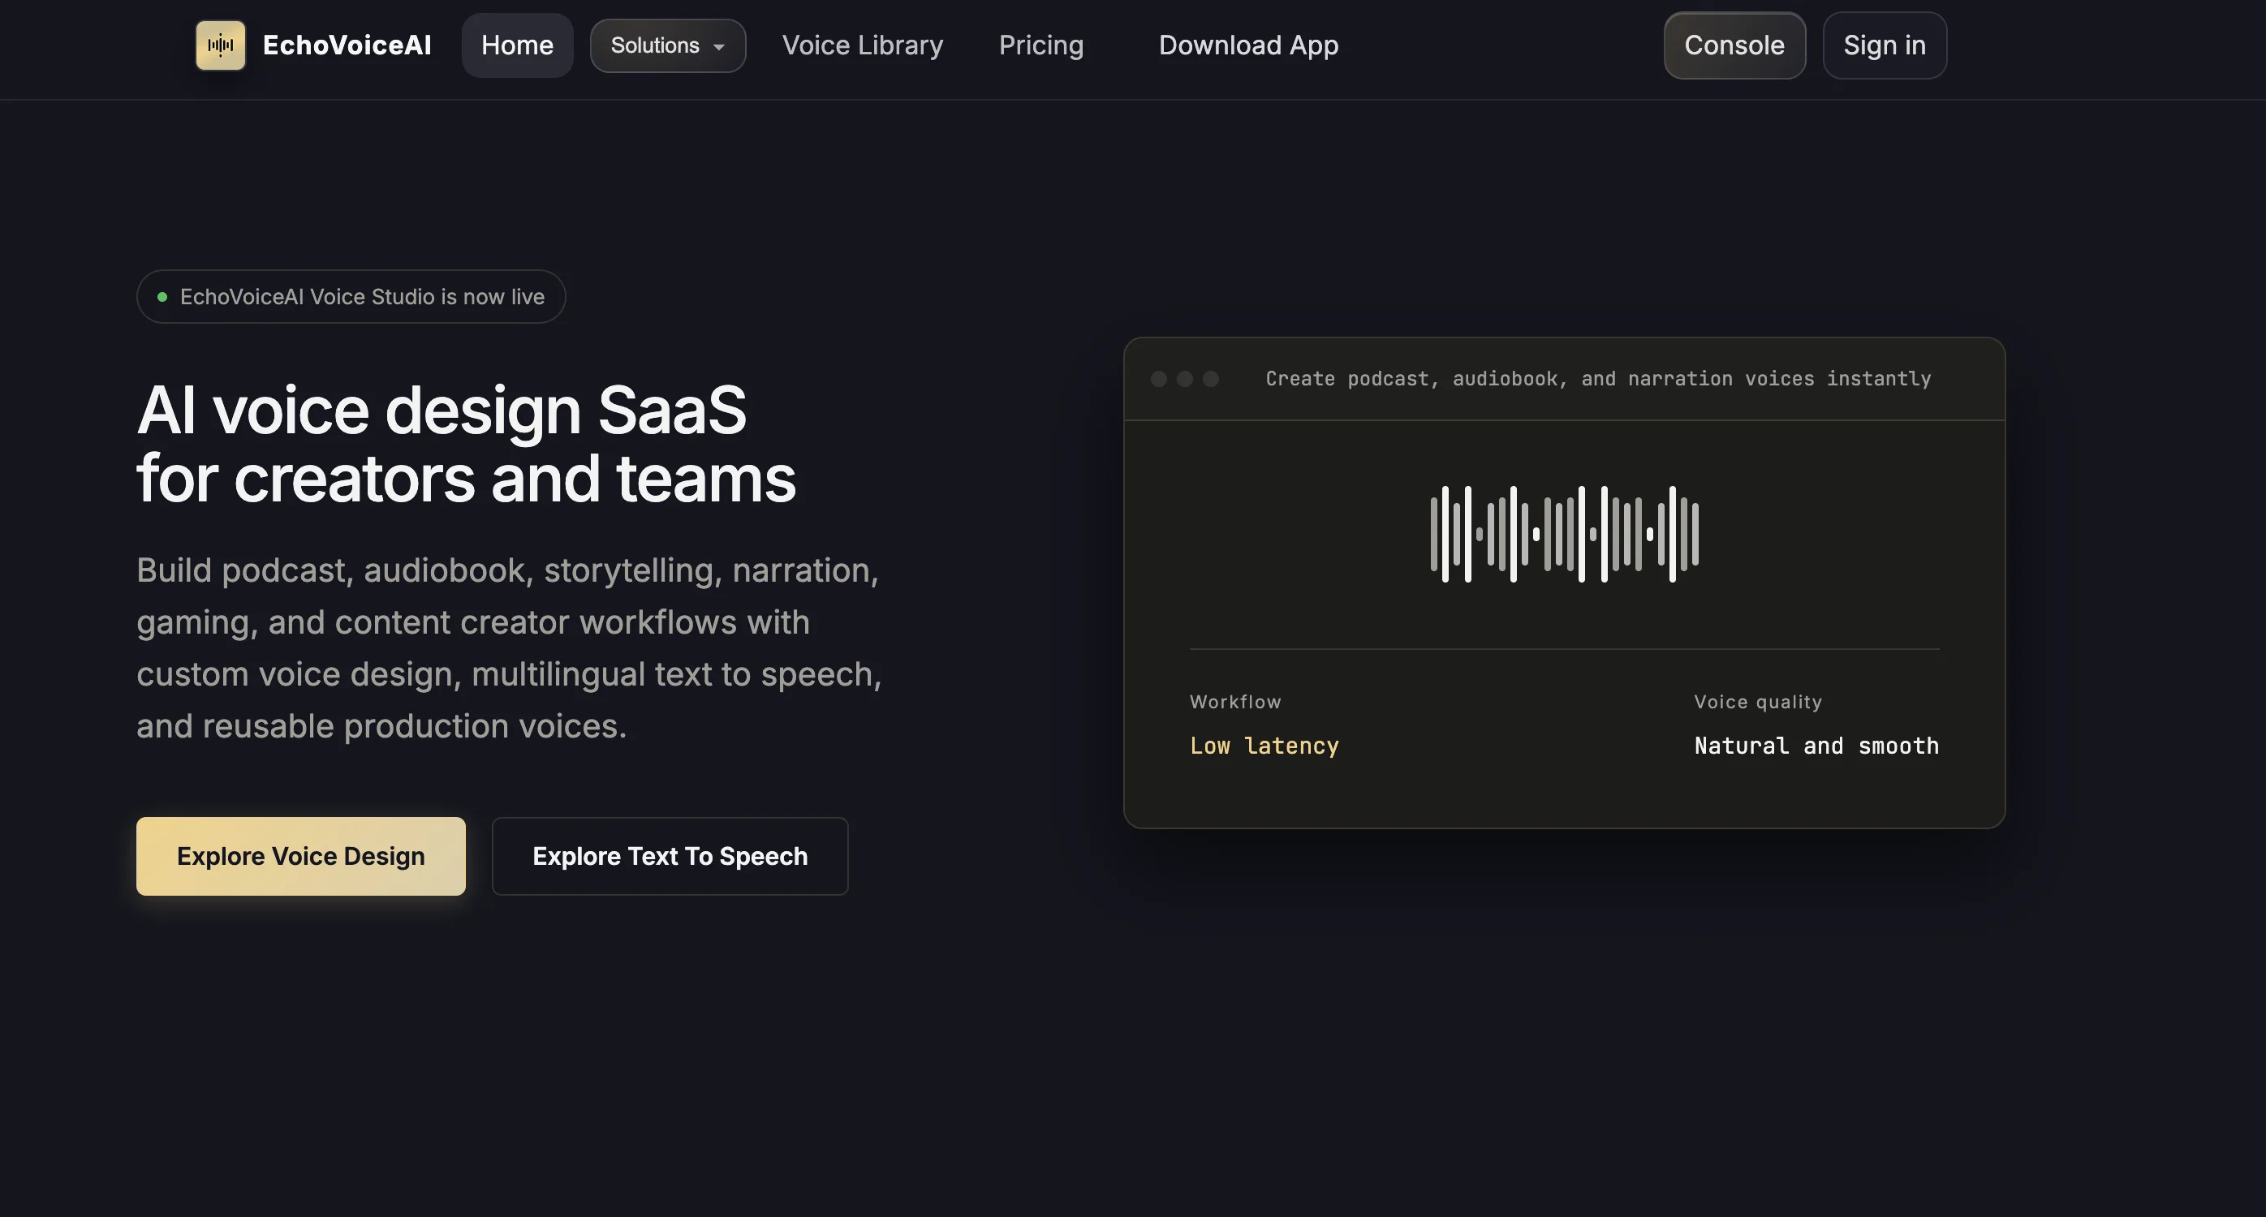Viewport: 2266px width, 1217px height.
Task: Click the Voice Studio is now live badge
Action: [x=351, y=296]
